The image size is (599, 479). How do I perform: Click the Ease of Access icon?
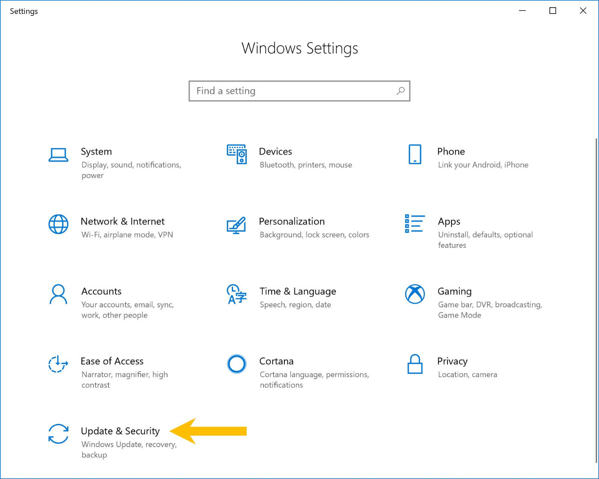click(x=58, y=364)
